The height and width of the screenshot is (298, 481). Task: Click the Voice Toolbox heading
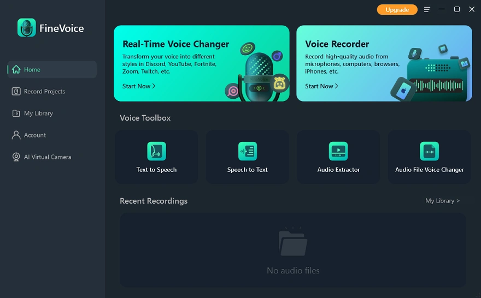point(145,118)
